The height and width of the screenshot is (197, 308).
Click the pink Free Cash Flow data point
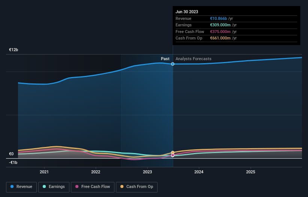[x=173, y=155]
